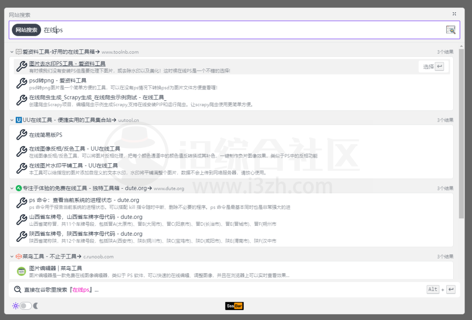Click the 爱资料工具 site favicon
This screenshot has width=472, height=320.
(19, 52)
